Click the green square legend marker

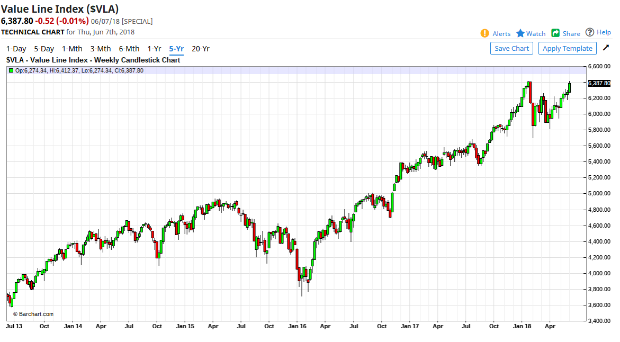tap(11, 70)
